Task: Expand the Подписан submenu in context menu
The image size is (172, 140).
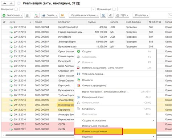Action: (x=153, y=137)
